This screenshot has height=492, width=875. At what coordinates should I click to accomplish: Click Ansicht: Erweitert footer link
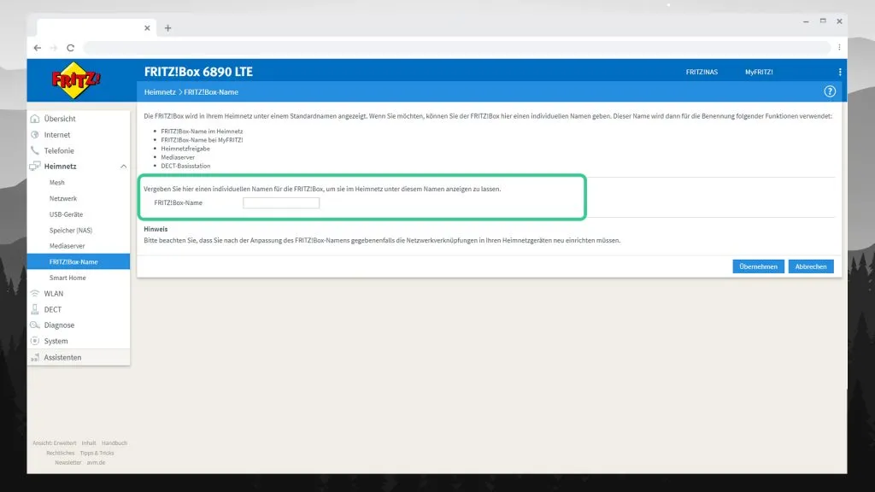54,443
